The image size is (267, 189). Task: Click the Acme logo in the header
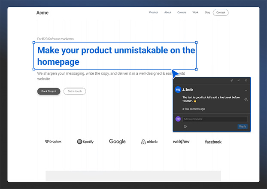tap(42, 12)
